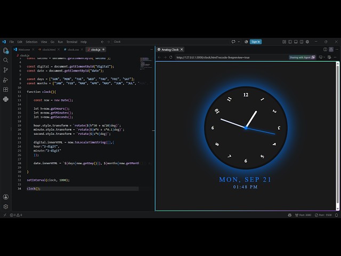Open the View menu

(x=44, y=42)
